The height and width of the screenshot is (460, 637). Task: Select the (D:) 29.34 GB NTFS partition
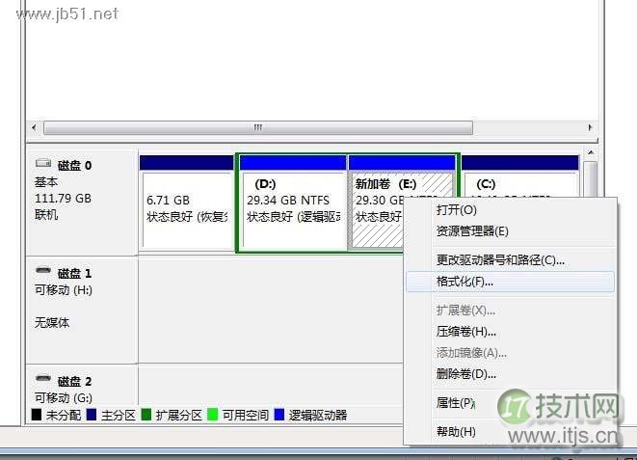tap(293, 203)
